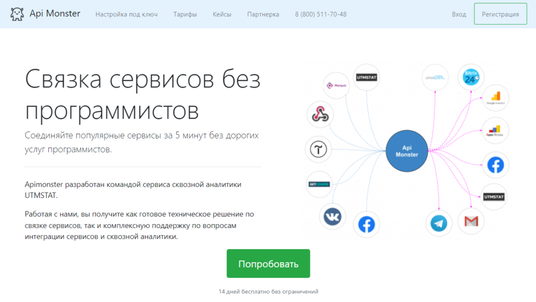The width and height of the screenshot is (536, 302).
Task: Click the Вход login link
Action: click(459, 14)
